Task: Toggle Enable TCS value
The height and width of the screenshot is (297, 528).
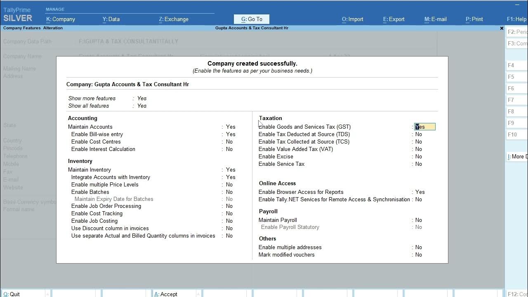Action: point(419,142)
